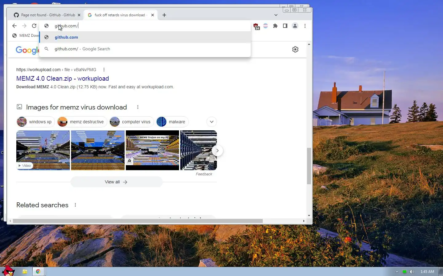Open the uBlock extension icon showing 14
Image resolution: width=443 pixels, height=276 pixels.
click(256, 26)
